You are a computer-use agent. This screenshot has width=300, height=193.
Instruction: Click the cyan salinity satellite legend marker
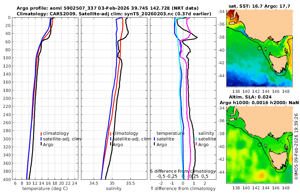pos(196,139)
